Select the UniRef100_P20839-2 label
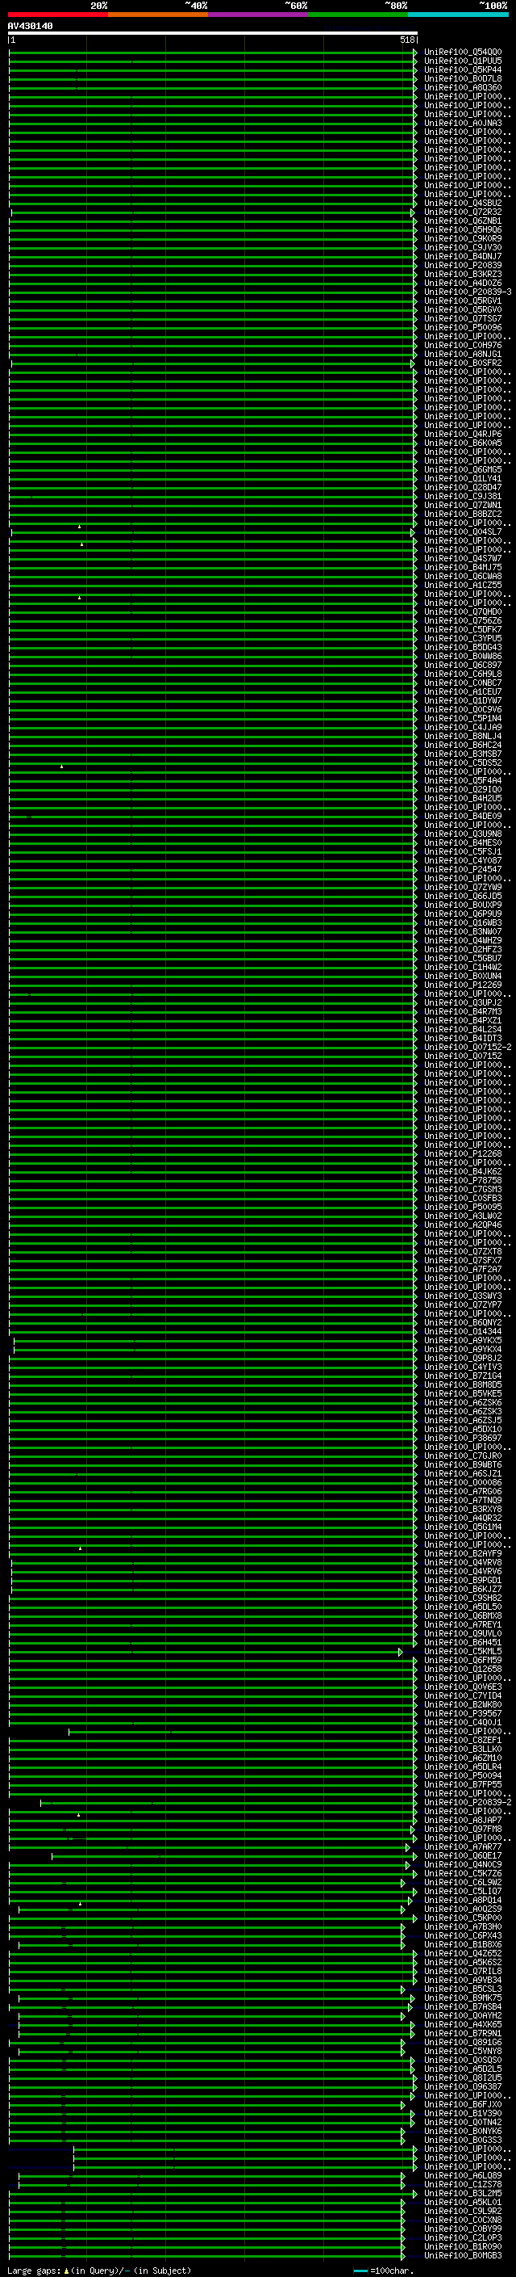516x2277 pixels. [468, 1802]
